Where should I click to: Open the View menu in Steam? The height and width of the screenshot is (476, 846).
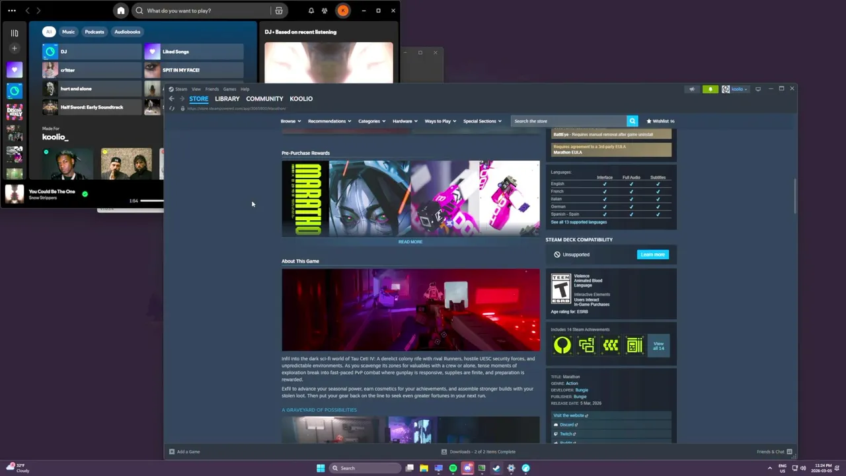tap(196, 89)
